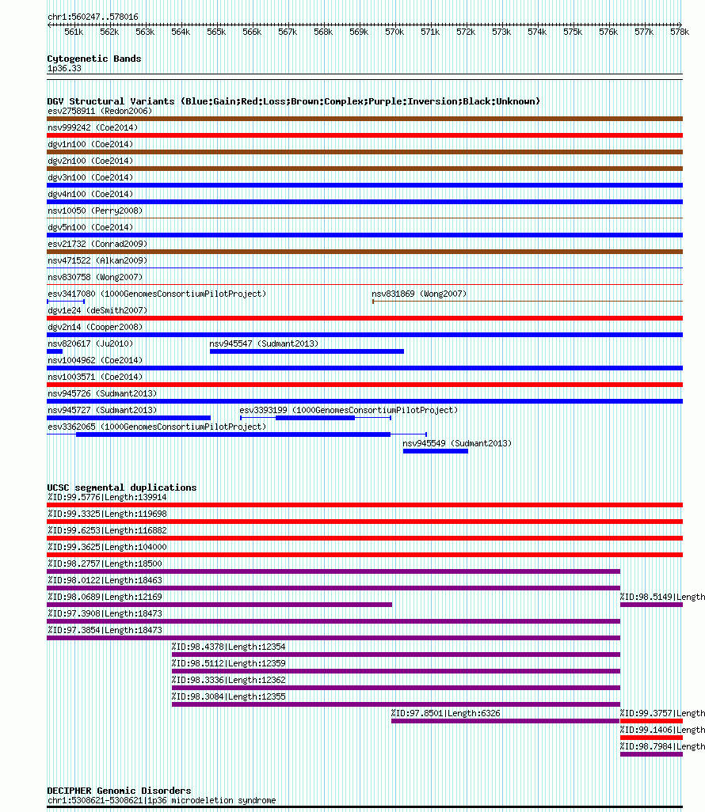Click esv3417080 1000GenomesConsortiumPilotProject label
705x812 pixels.
(x=157, y=293)
